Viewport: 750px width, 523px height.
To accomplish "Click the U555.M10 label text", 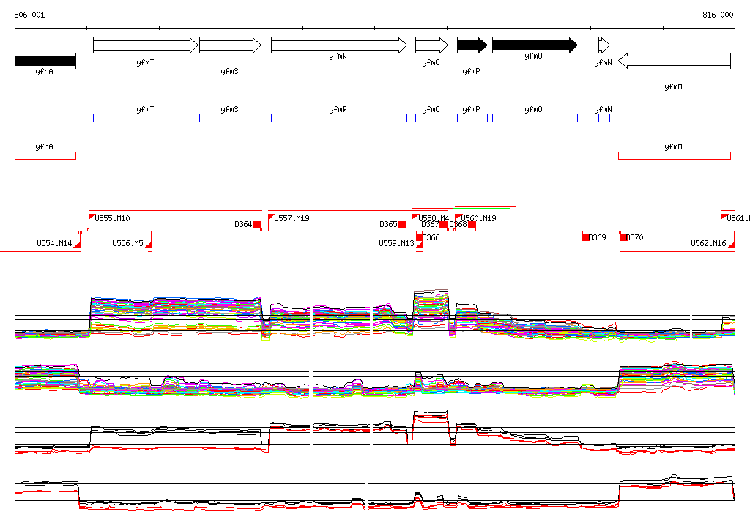I will point(112,218).
